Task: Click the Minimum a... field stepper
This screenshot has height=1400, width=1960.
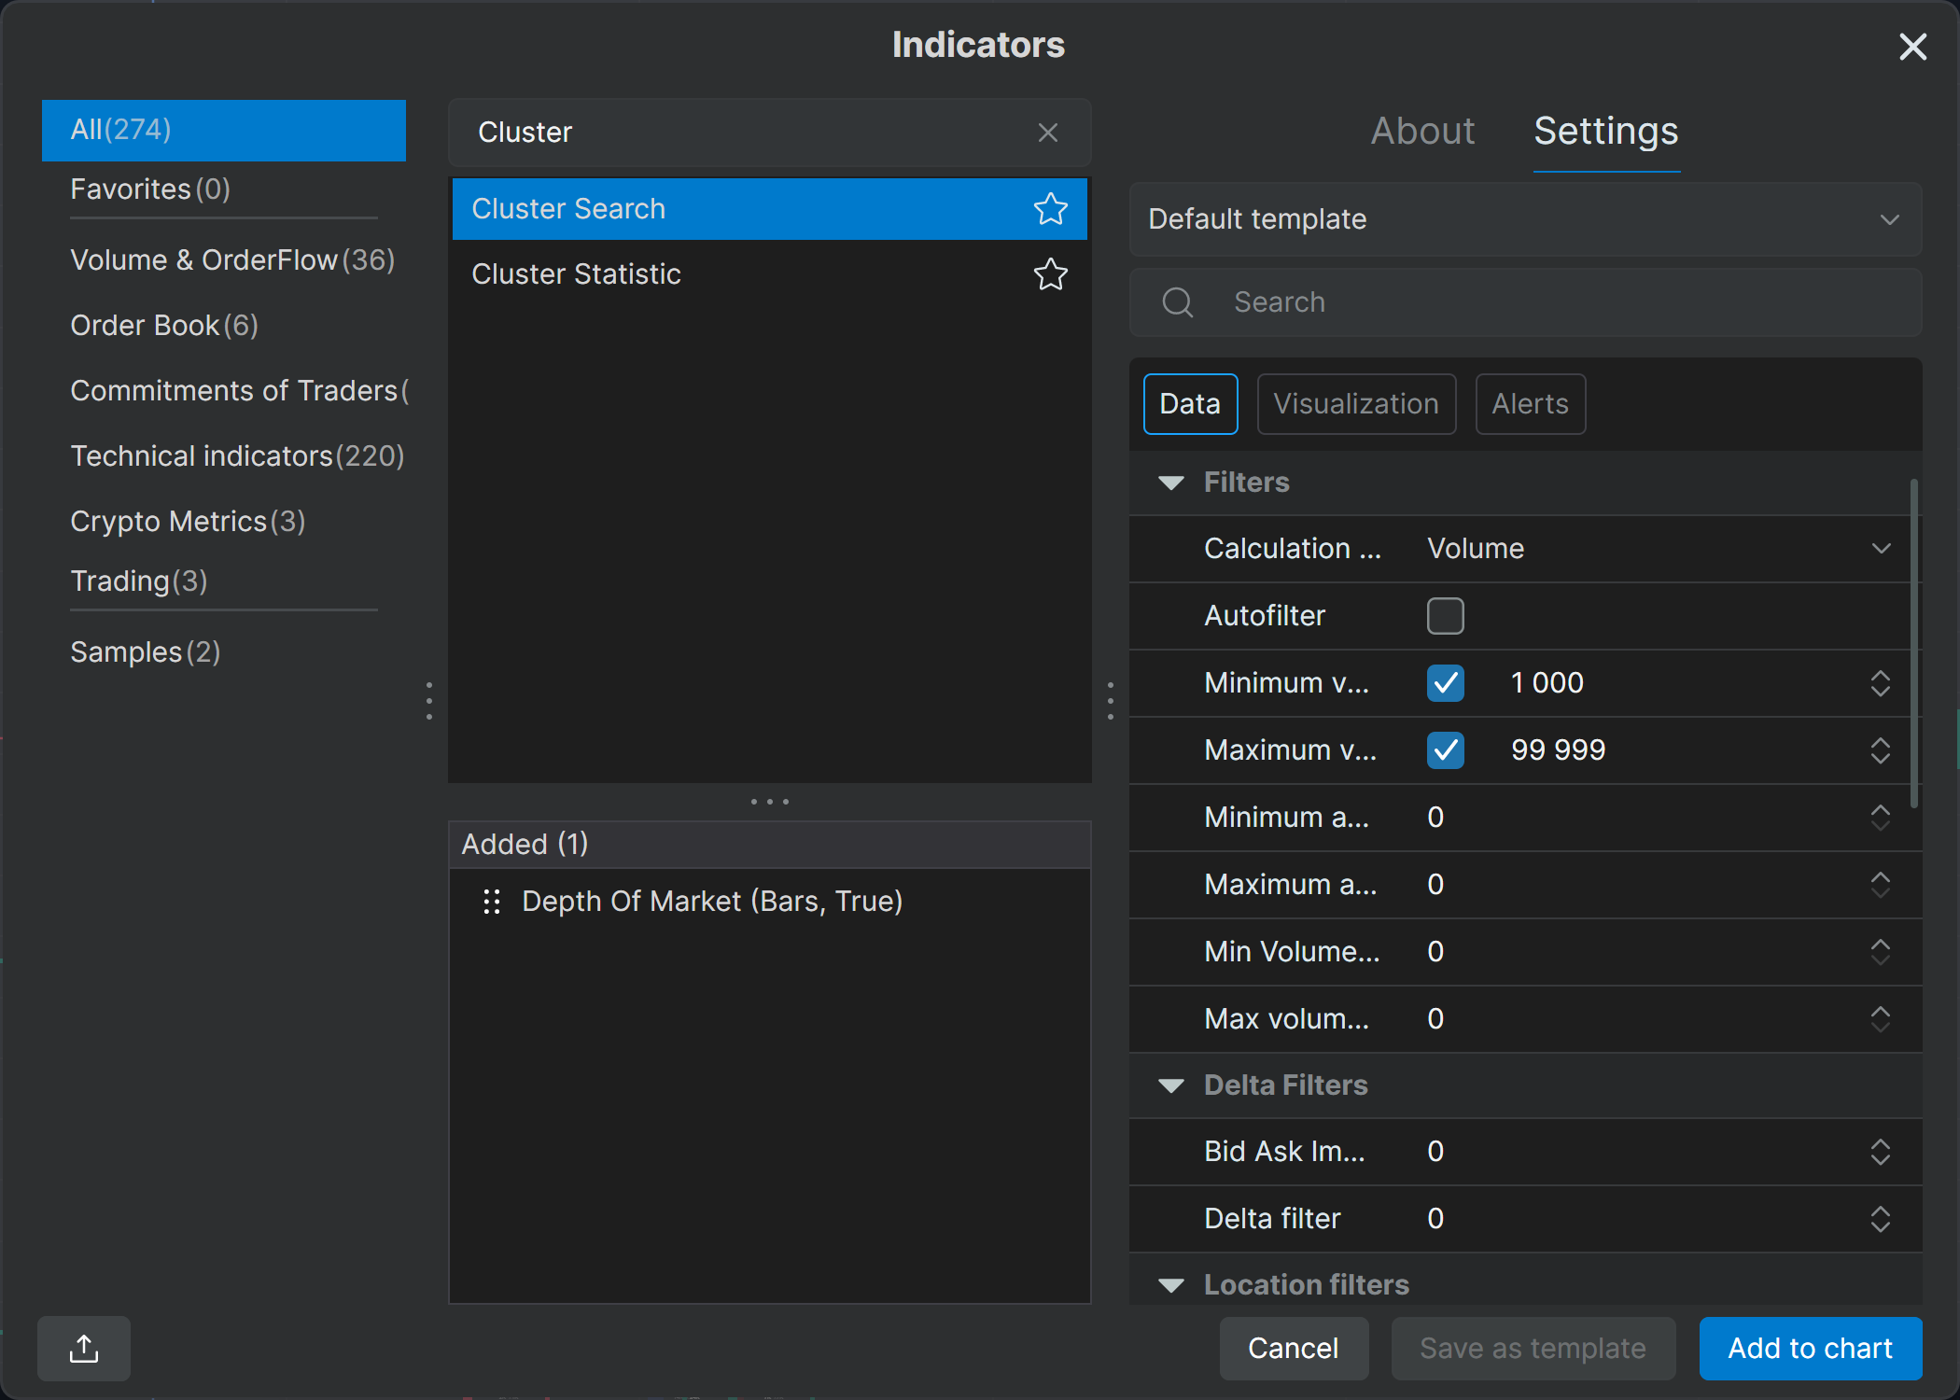Action: [1881, 818]
